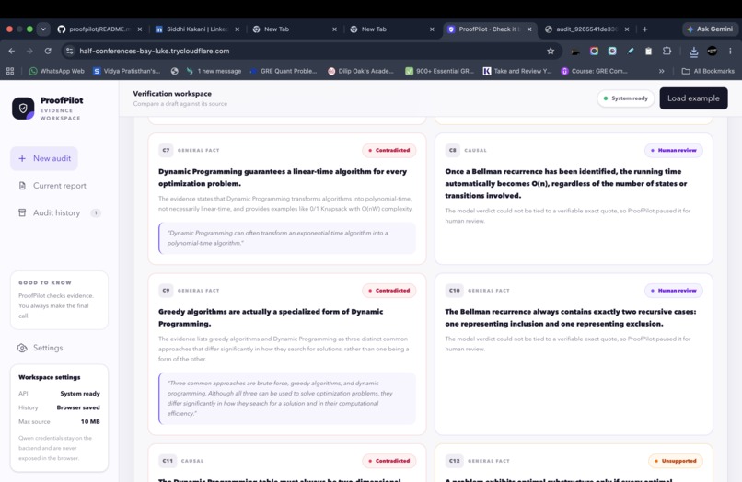Click the '10 MB' max source value
Viewport: 742px width, 482px height.
point(90,421)
